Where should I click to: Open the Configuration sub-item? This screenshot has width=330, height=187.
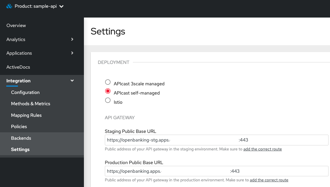tap(25, 92)
